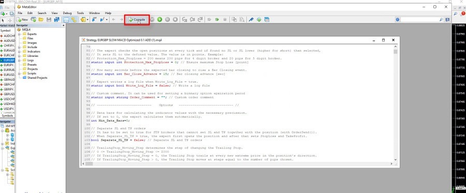Viewport: 466px width, 193px height.
Task: Click the code editor vertical scrollbar
Action: pyautogui.click(x=395, y=103)
